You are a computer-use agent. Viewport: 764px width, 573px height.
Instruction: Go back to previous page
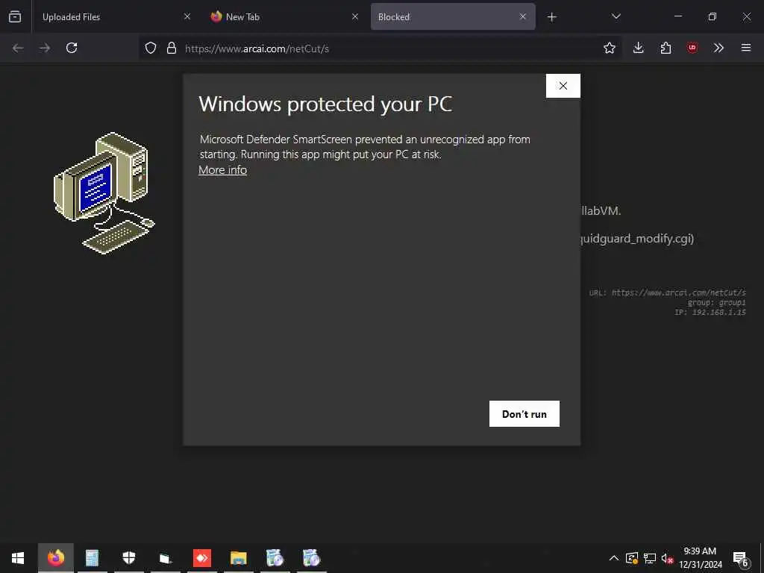[x=18, y=48]
